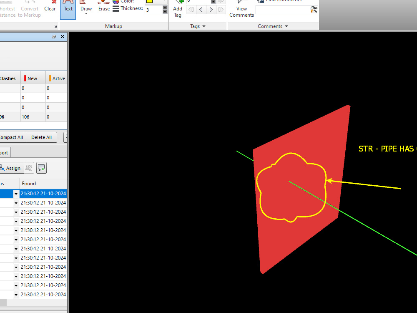
Task: Click the quick find comments search field
Action: [x=283, y=10]
